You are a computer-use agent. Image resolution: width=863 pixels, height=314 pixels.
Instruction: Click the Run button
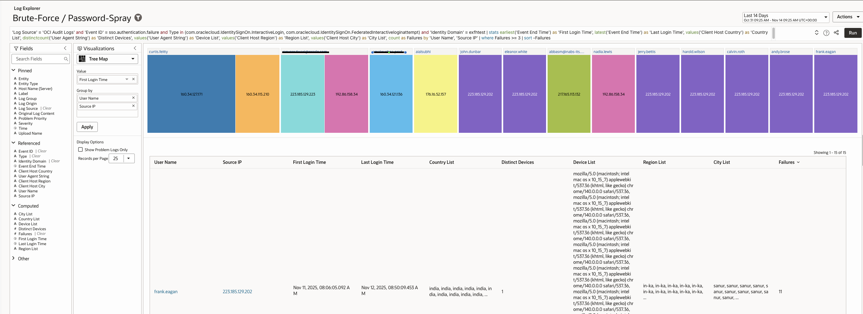point(852,33)
